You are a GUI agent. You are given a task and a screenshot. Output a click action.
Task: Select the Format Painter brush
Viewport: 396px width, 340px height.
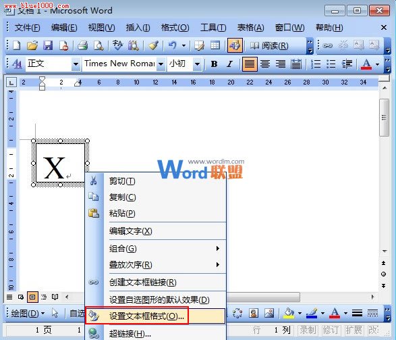(153, 45)
